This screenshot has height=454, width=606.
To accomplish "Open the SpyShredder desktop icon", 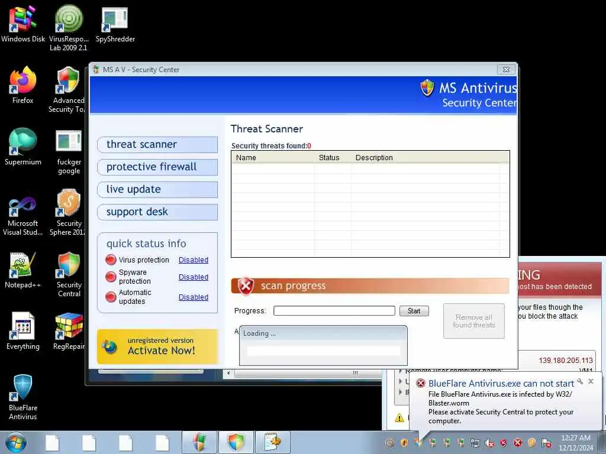I will click(115, 24).
